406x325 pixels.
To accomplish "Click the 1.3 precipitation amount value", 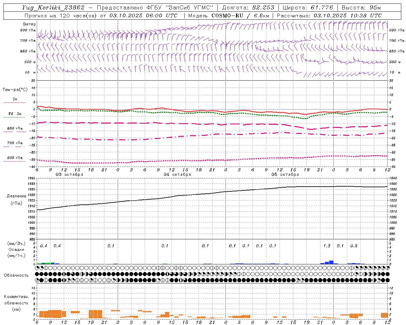I will (x=327, y=246).
